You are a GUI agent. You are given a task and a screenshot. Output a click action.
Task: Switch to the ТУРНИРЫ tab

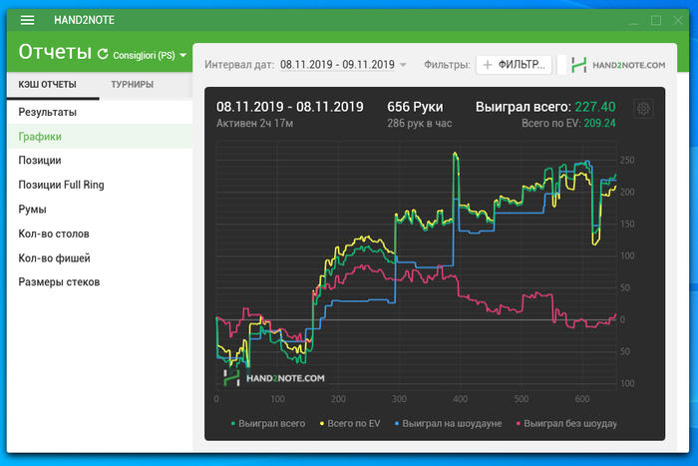(133, 84)
